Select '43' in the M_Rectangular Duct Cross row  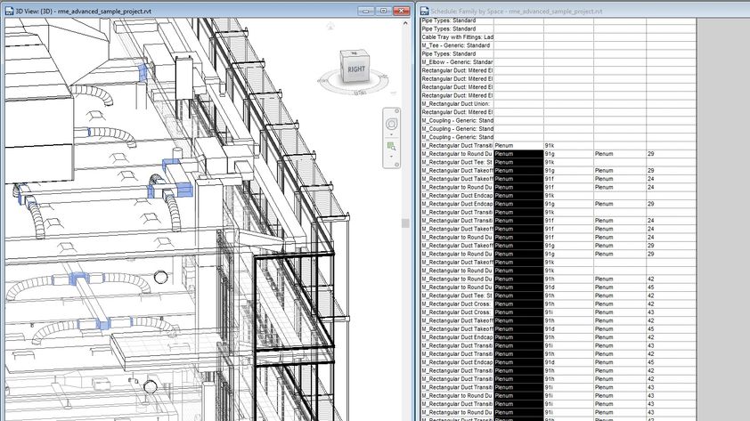(671, 312)
